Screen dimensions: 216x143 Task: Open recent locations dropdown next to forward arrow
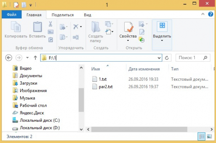pyautogui.click(x=27, y=58)
